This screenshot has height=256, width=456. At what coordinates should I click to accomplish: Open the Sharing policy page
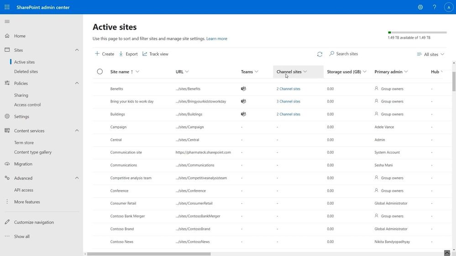tap(21, 95)
